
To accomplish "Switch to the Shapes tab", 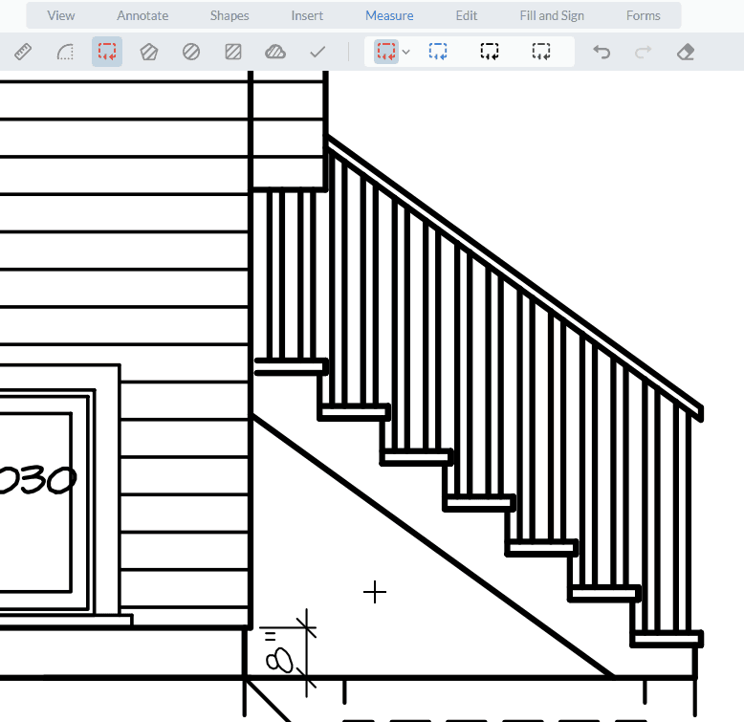I will point(230,15).
